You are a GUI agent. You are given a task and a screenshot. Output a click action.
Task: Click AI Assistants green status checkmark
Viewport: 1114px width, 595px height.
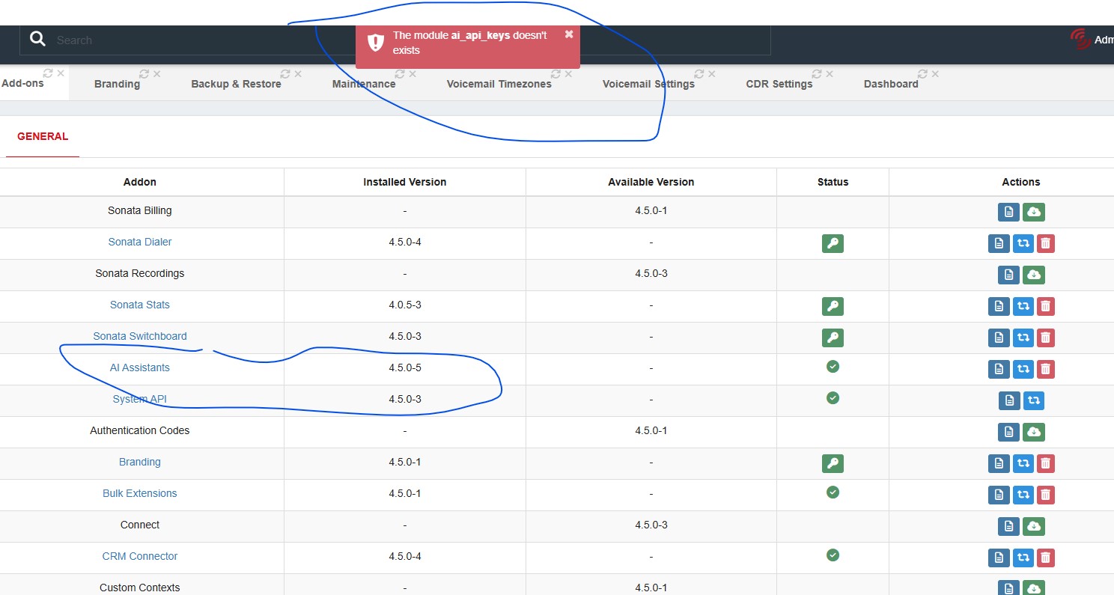[x=833, y=367]
